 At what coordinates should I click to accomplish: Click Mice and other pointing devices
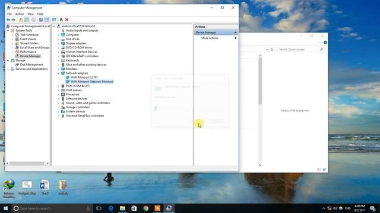click(x=86, y=64)
